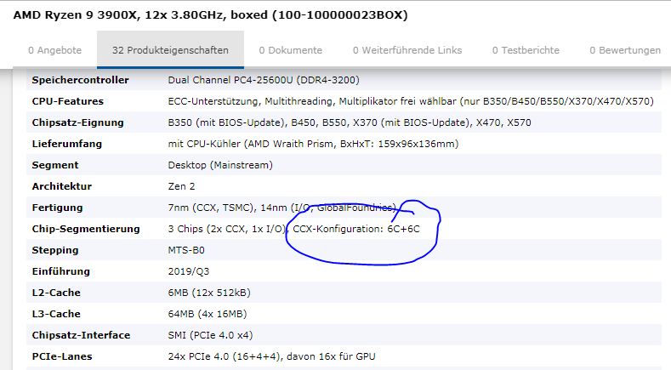The width and height of the screenshot is (671, 370).
Task: Select the Stepping label
Action: 55,250
